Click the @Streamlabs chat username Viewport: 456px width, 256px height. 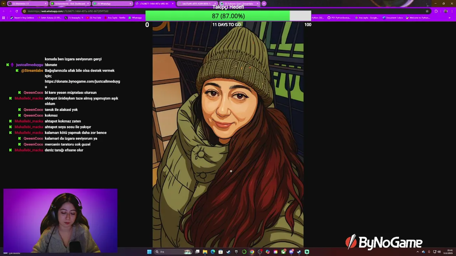32,70
